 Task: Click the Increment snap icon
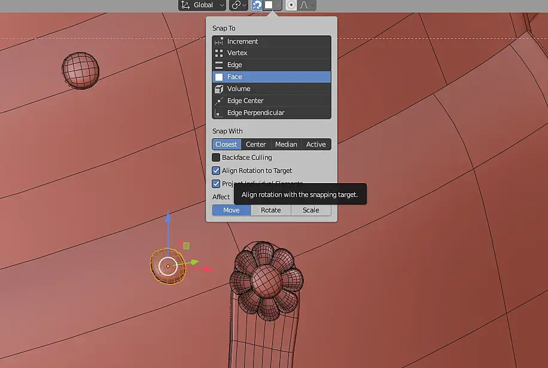pyautogui.click(x=219, y=41)
